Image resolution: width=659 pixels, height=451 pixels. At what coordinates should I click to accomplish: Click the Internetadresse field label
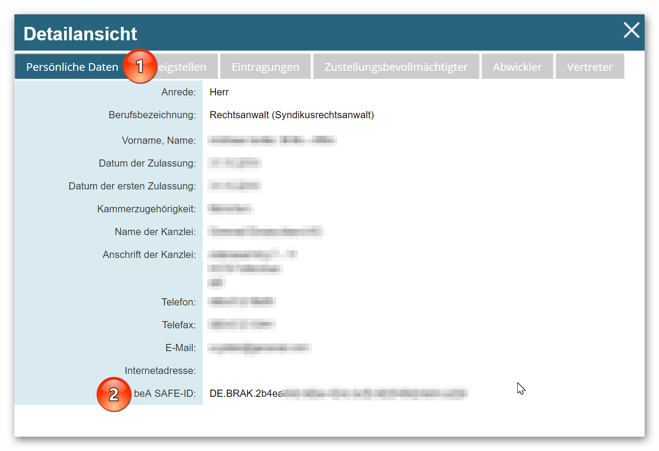coord(160,371)
